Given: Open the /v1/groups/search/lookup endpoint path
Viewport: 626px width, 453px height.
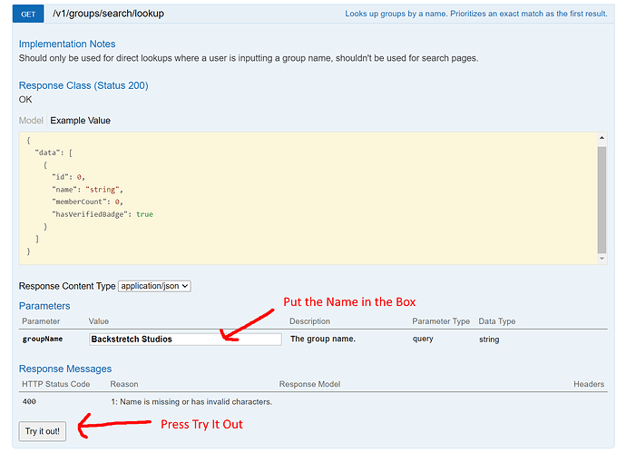Looking at the screenshot, I should (108, 14).
